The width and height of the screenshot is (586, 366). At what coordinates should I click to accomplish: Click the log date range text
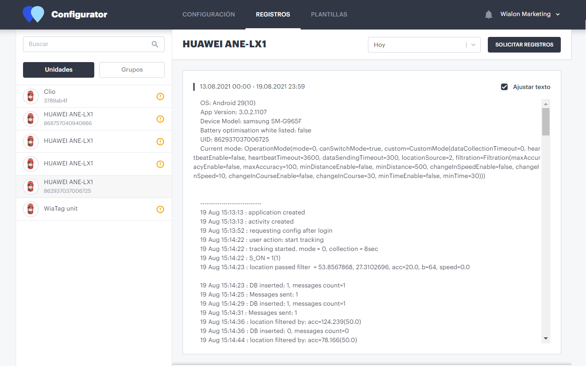[x=252, y=86]
